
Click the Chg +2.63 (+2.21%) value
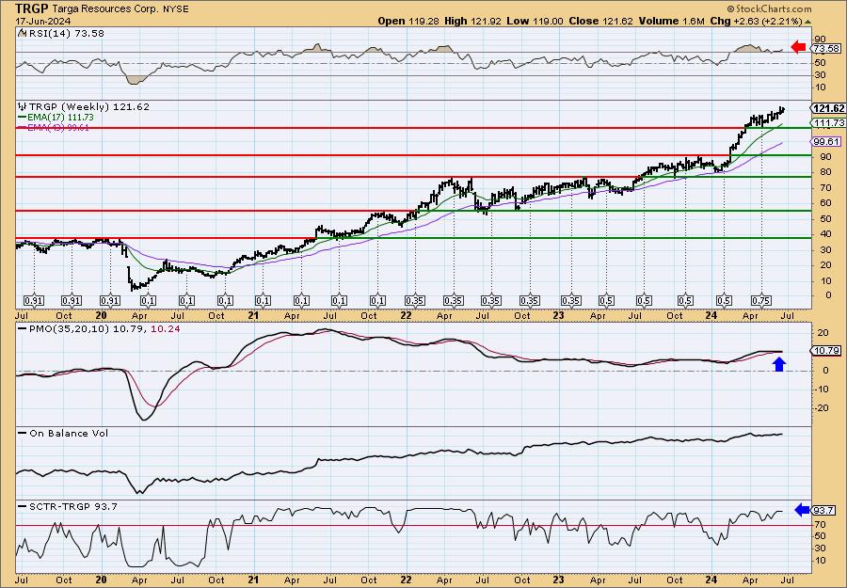click(757, 21)
